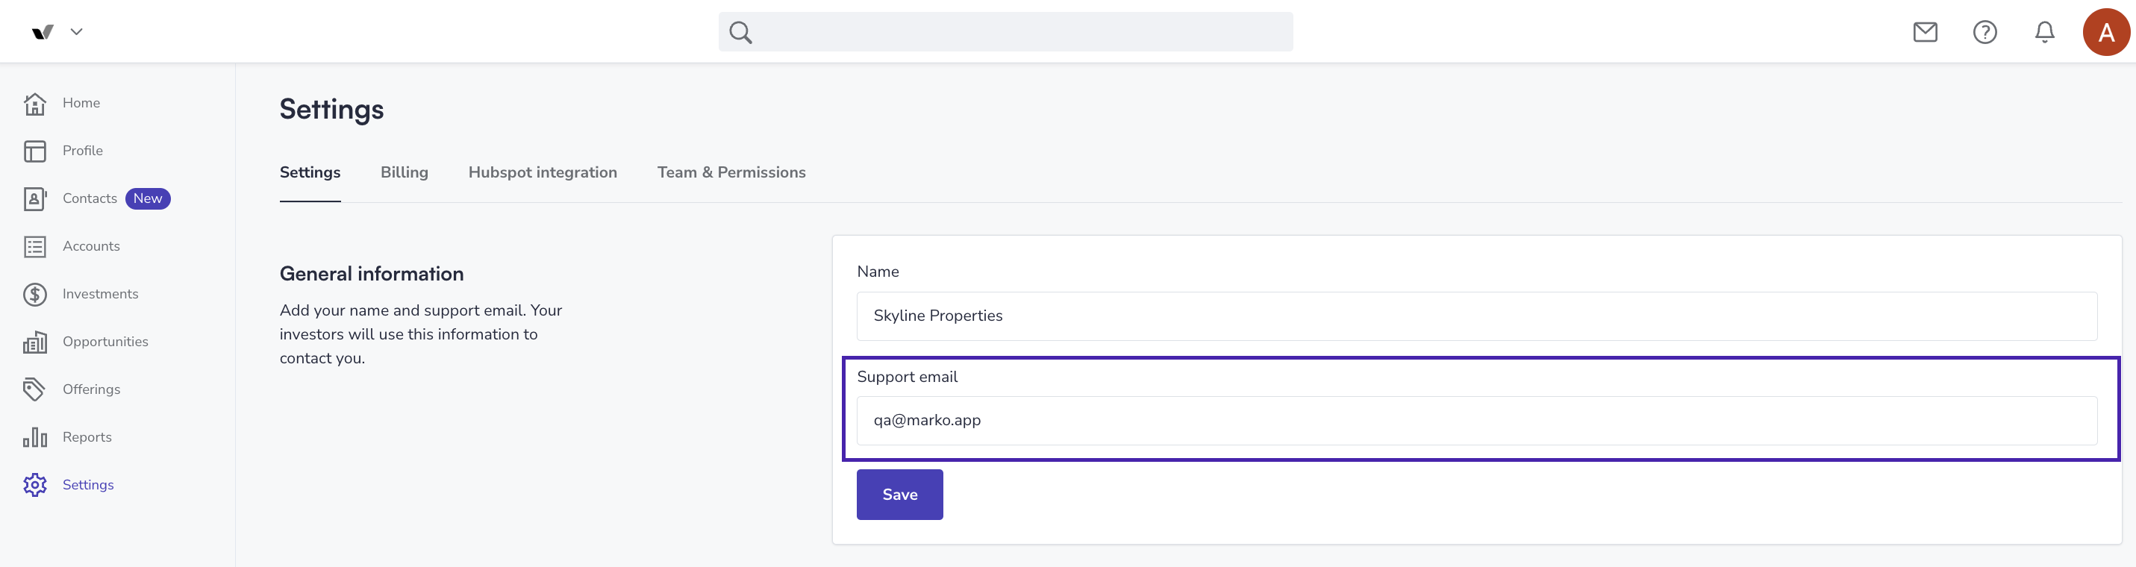This screenshot has height=567, width=2136.
Task: Click the Opportunities buildings icon
Action: (35, 342)
